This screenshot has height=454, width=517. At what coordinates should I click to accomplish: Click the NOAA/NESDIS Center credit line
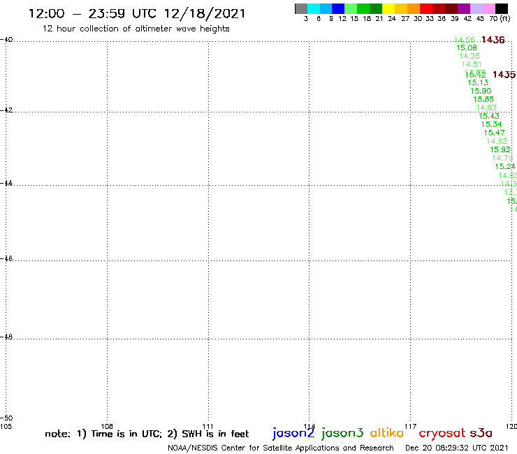click(x=281, y=448)
